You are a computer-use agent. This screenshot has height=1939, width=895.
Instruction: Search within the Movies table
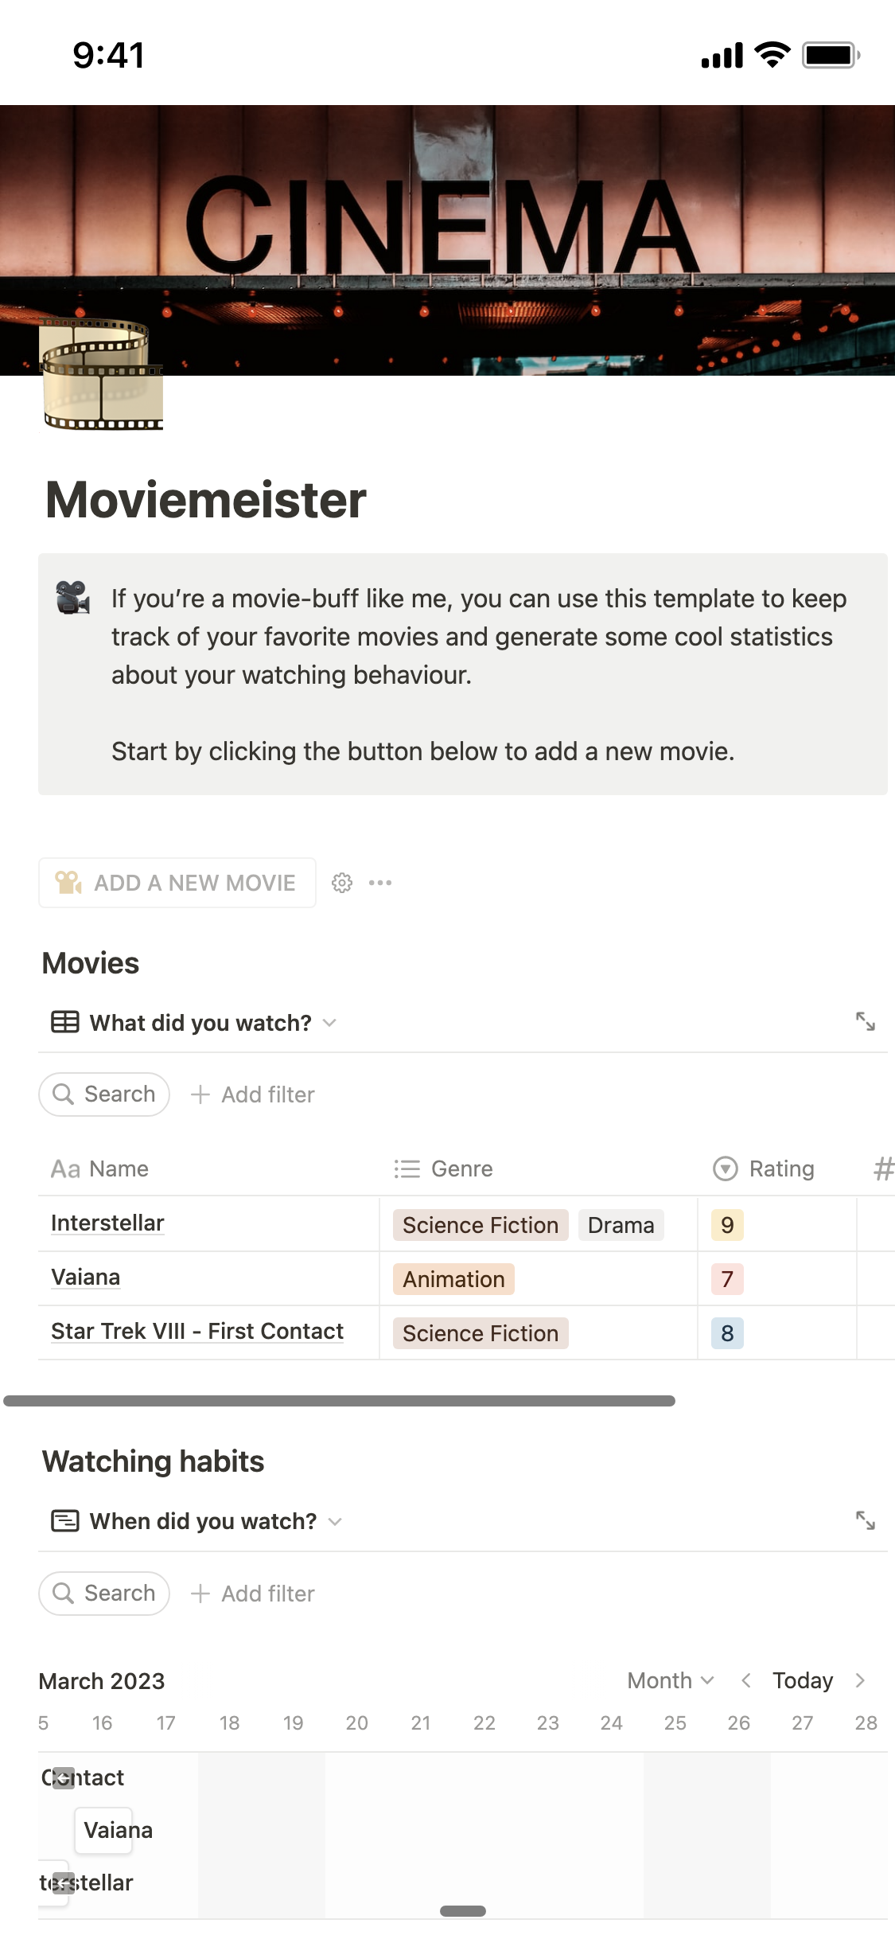(x=104, y=1094)
